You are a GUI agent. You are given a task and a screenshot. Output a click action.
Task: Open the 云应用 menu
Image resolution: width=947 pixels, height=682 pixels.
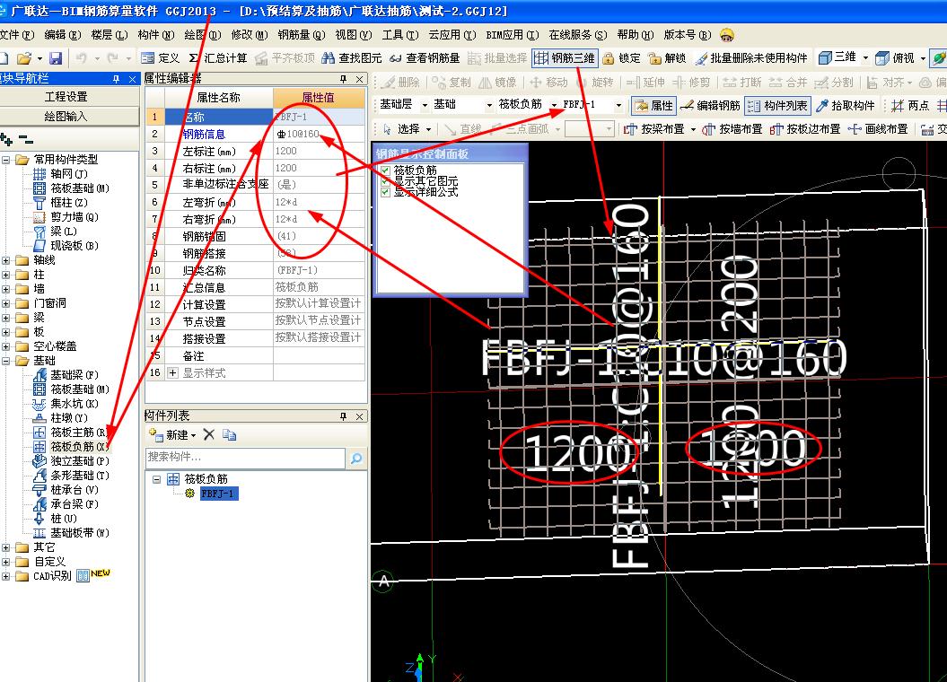coord(452,35)
